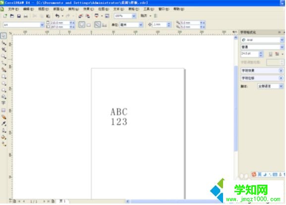Select the Table tool in toolbox
Image resolution: width=286 pixels, height=205 pixels.
point(3,110)
